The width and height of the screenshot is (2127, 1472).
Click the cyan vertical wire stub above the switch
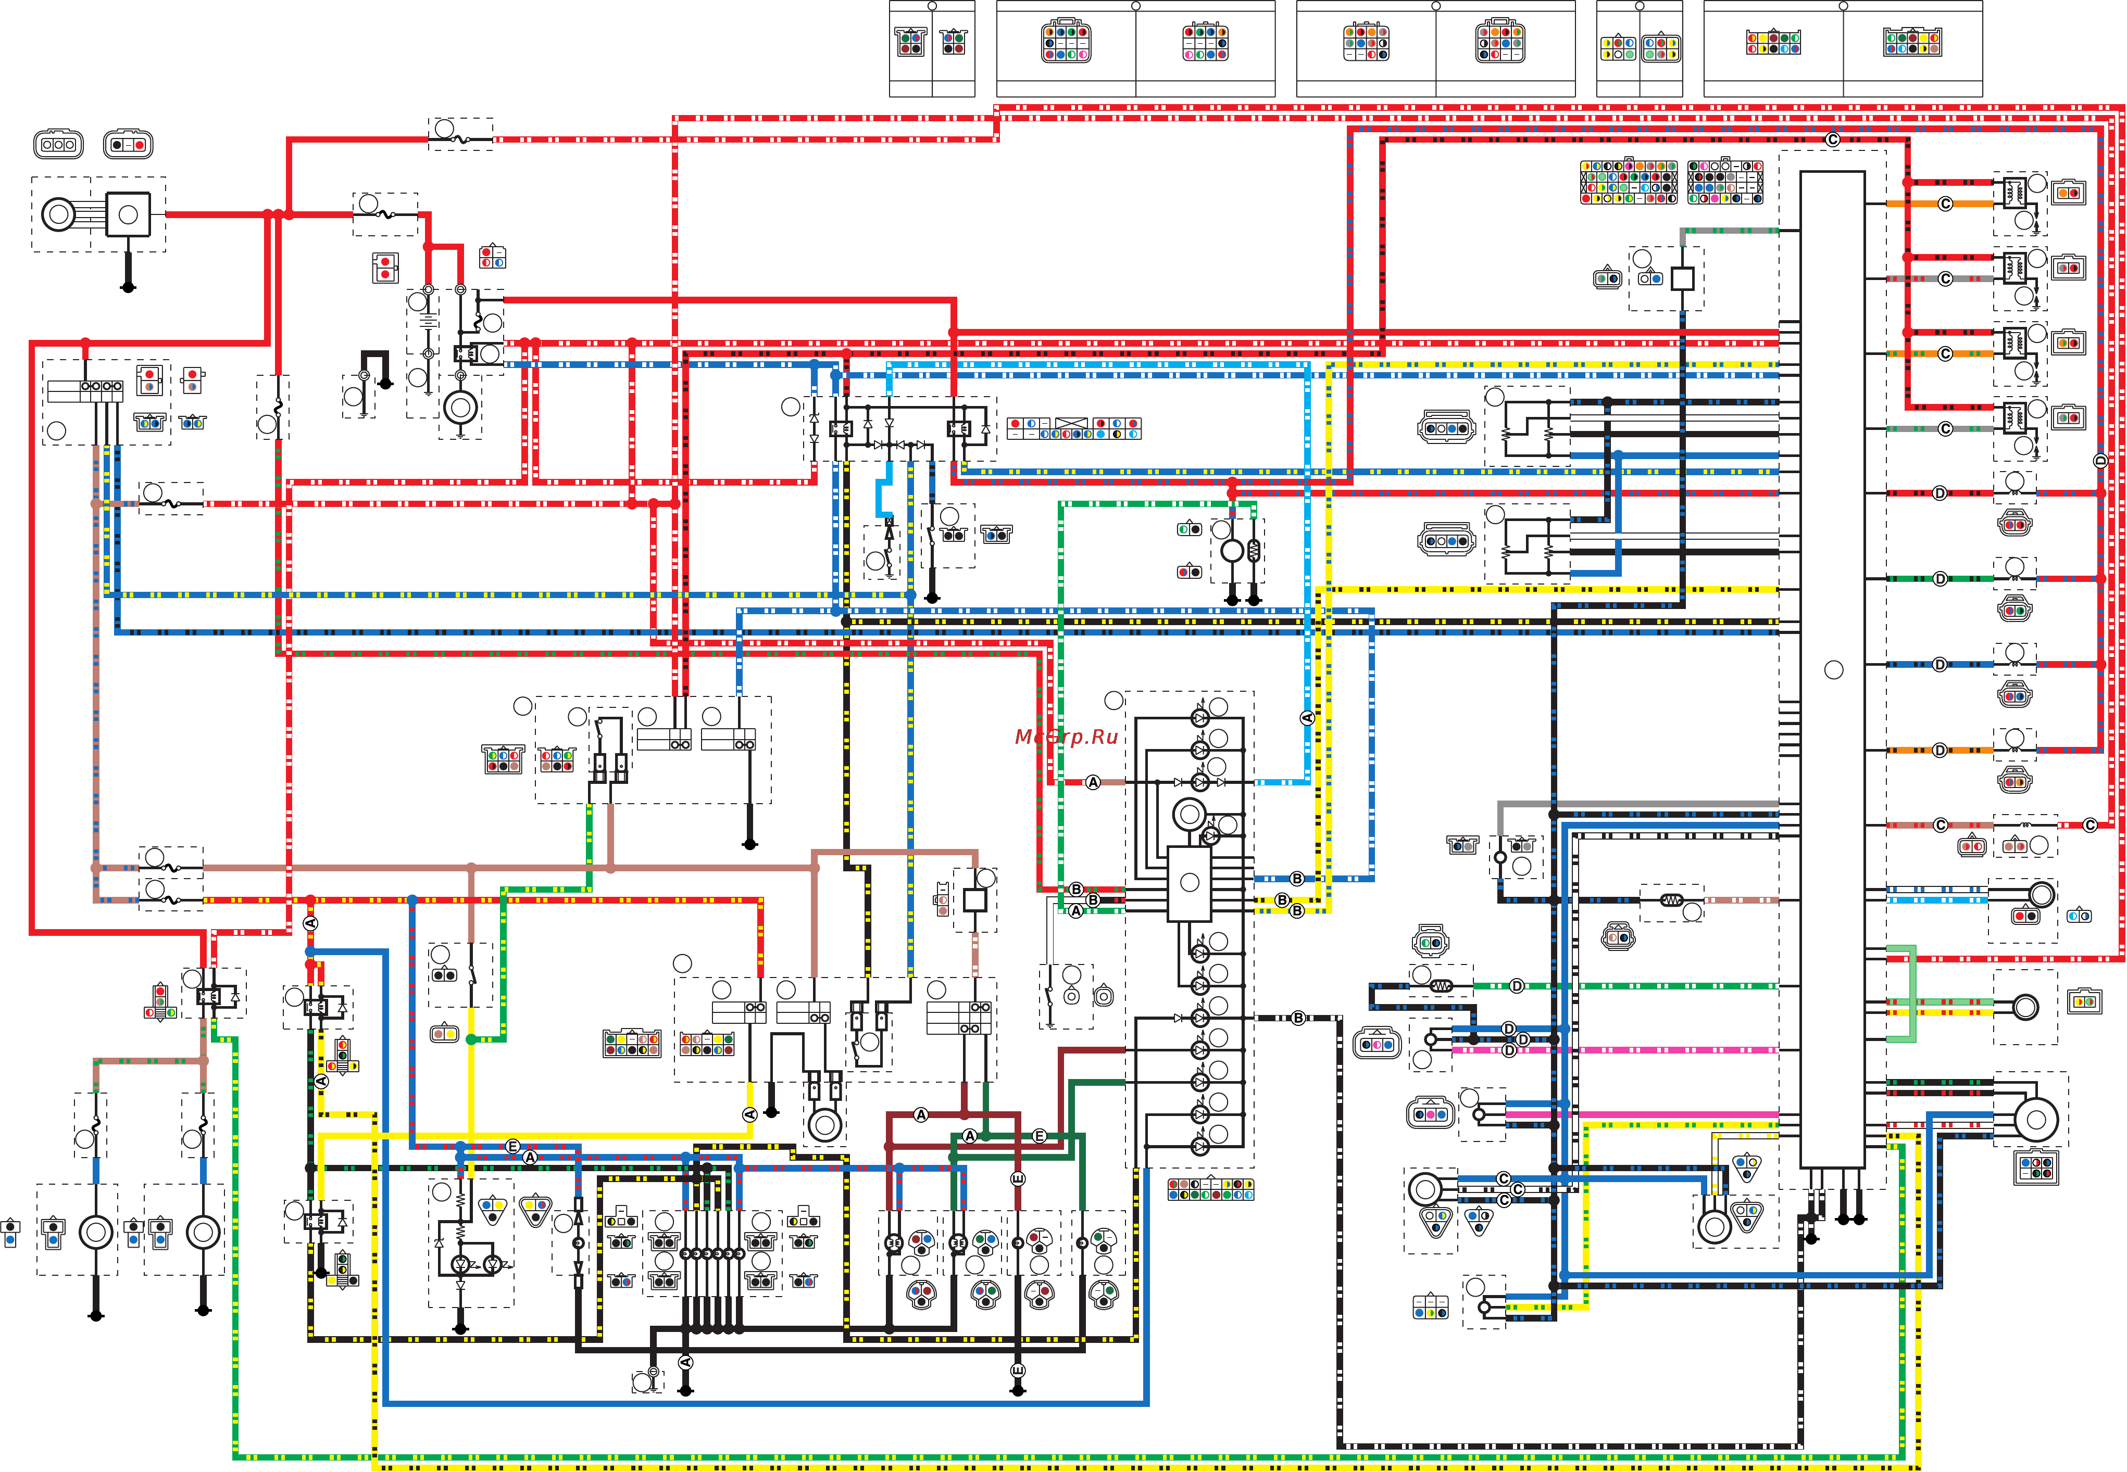(885, 490)
